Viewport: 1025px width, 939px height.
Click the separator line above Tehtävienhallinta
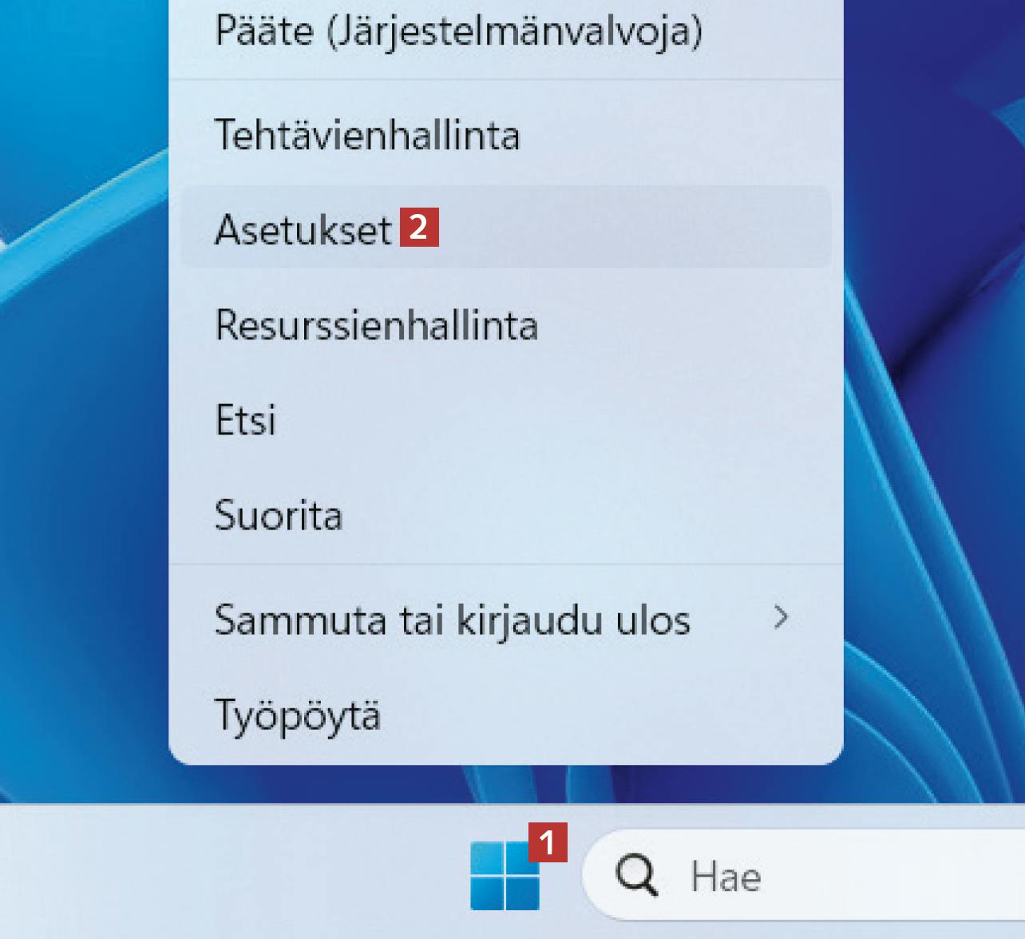pos(506,80)
